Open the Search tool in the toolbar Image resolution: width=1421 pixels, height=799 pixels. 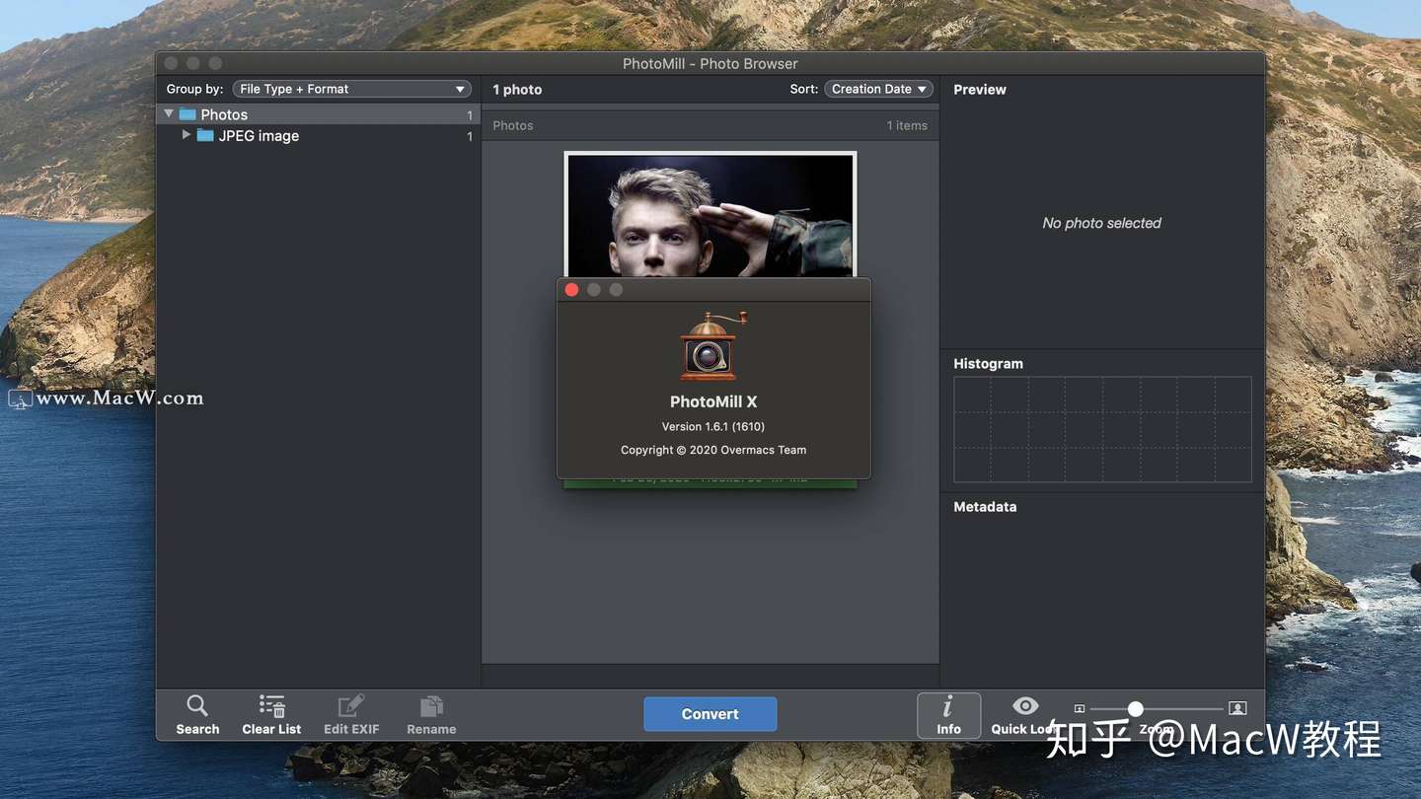point(197,715)
